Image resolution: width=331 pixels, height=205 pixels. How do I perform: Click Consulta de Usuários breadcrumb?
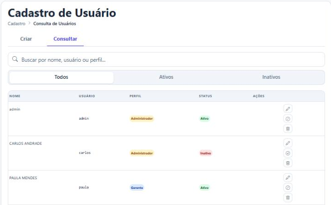(x=54, y=23)
